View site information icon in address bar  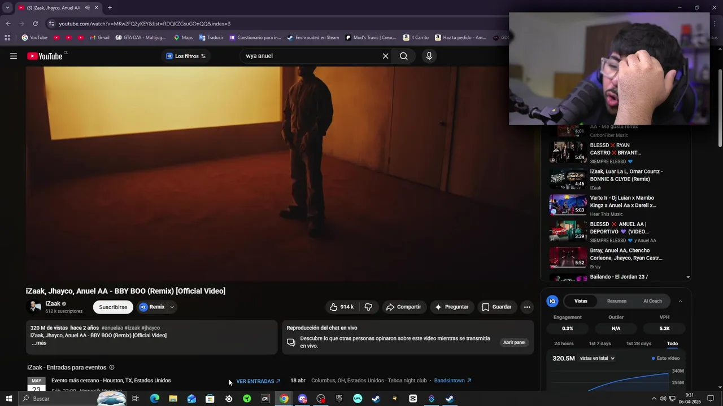(51, 24)
